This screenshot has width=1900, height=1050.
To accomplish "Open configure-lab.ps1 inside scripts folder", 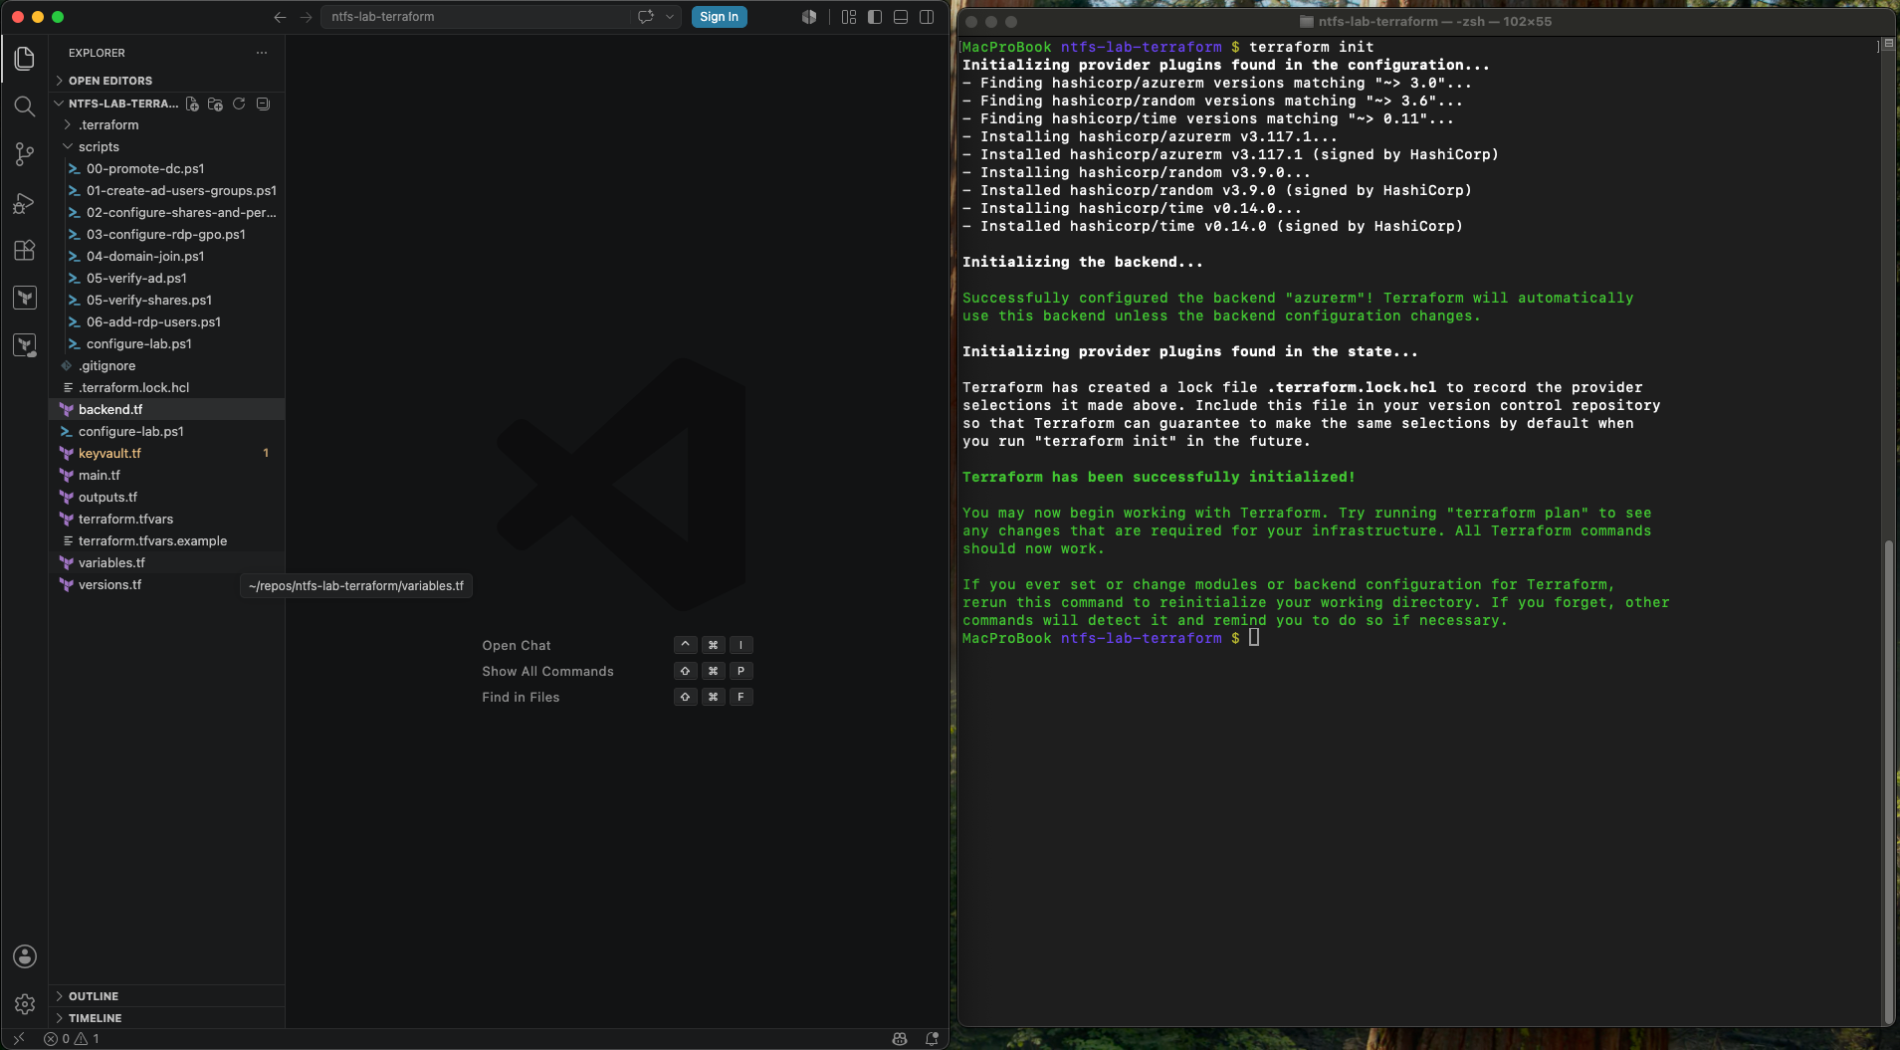I will (166, 344).
